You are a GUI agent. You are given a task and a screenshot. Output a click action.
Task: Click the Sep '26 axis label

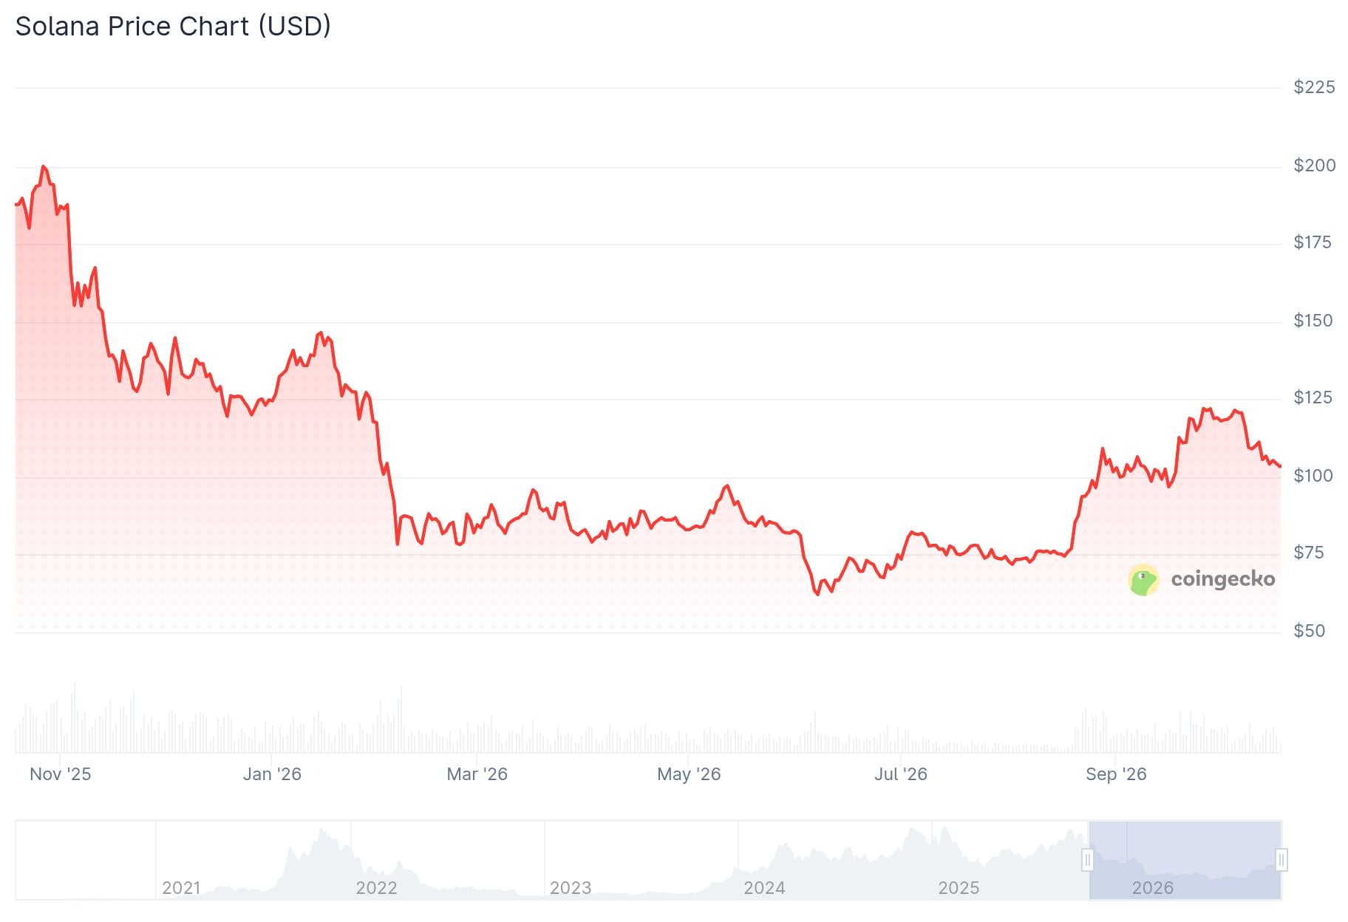tap(1116, 774)
